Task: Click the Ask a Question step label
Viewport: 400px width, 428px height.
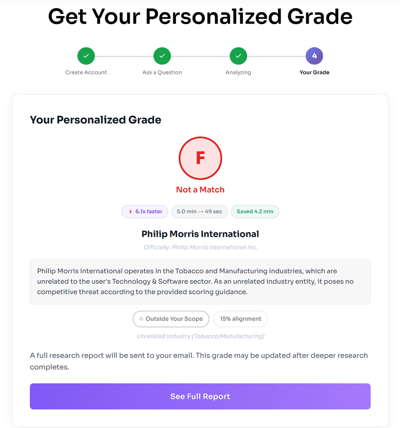Action: click(162, 72)
